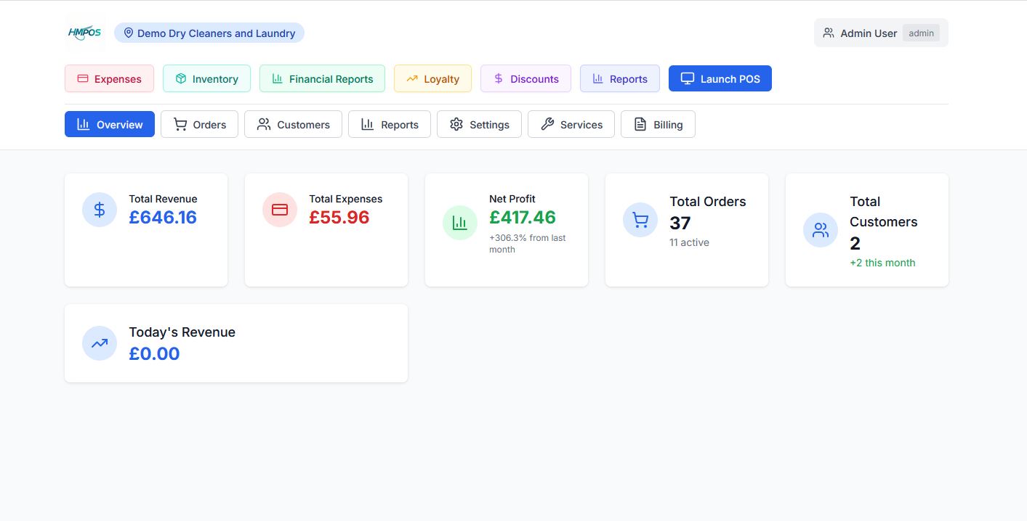Click the bar chart icon in Net Profit card

point(460,223)
